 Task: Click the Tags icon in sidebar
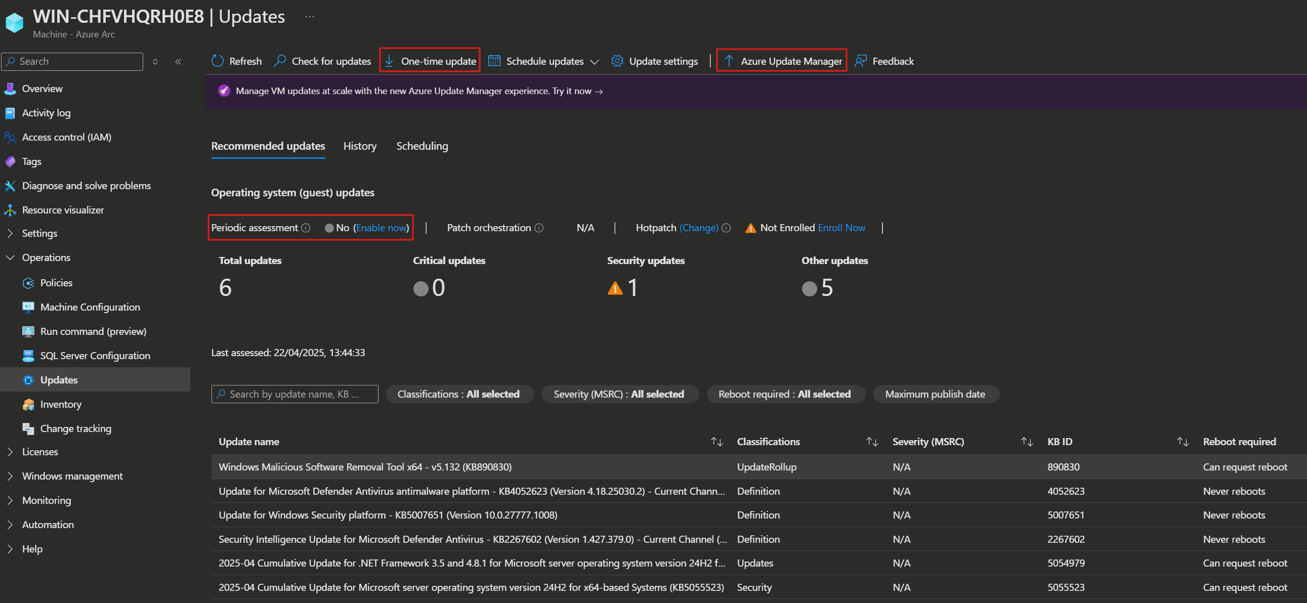10,162
